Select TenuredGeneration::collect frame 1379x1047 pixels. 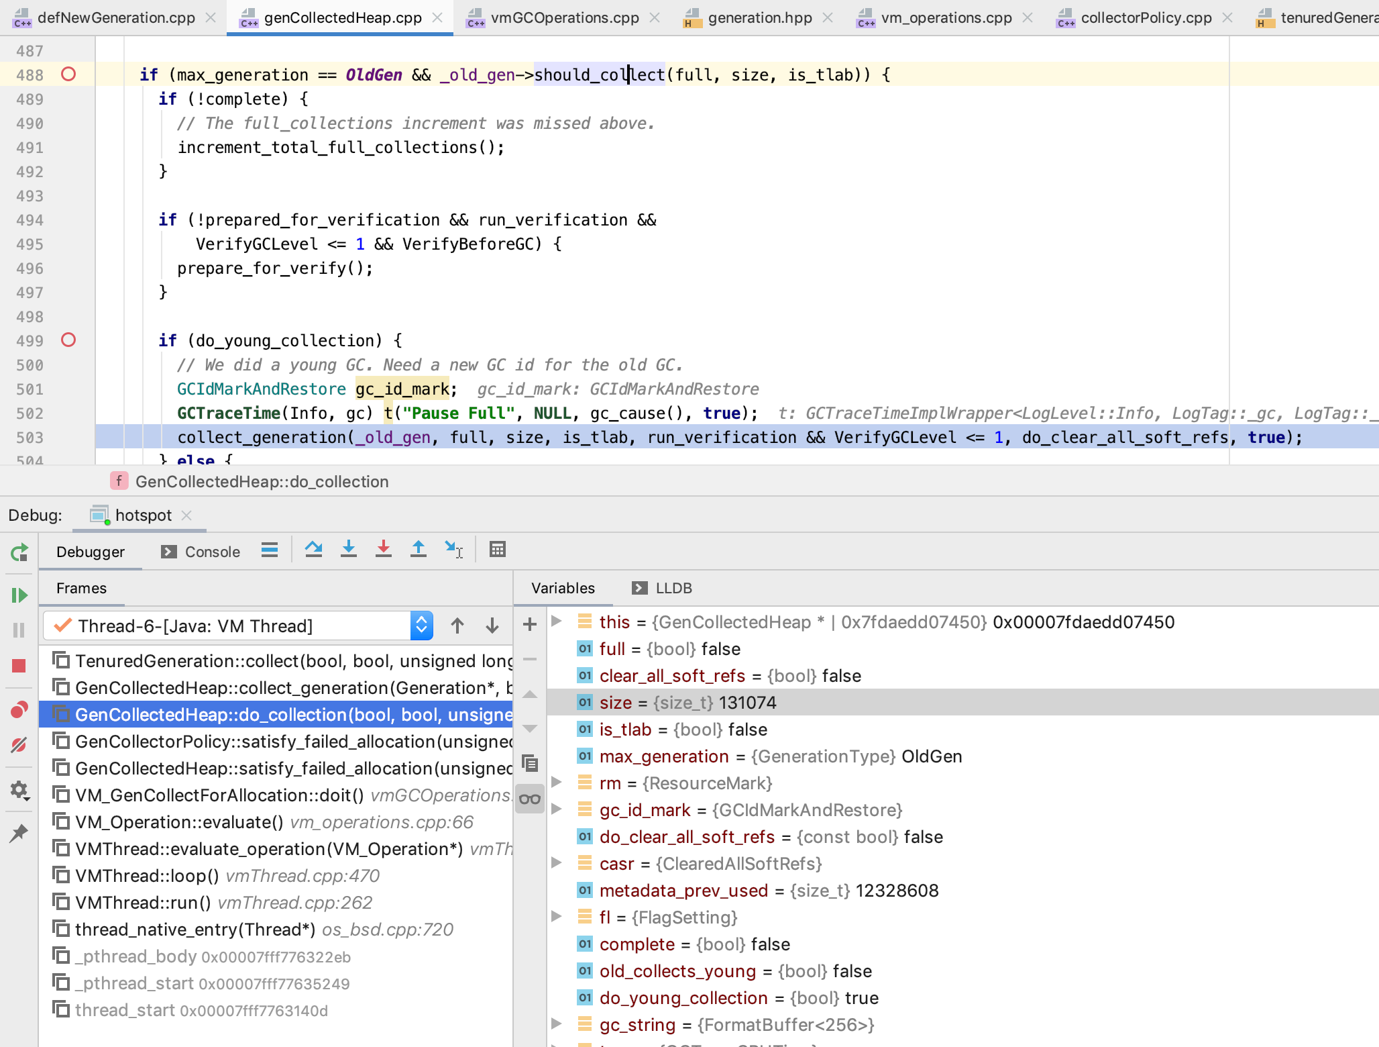pyautogui.click(x=275, y=661)
